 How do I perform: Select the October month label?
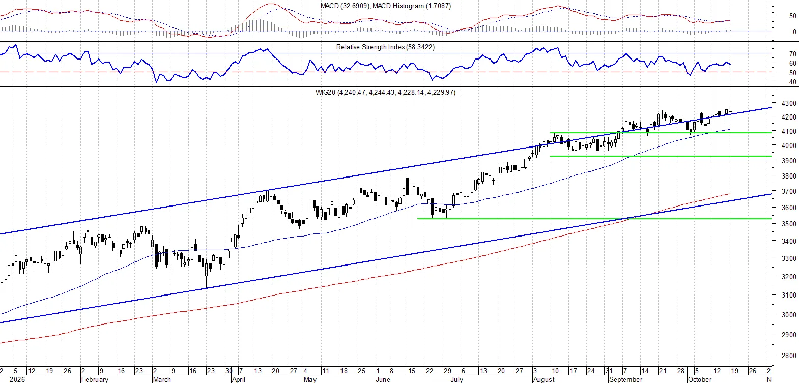[x=699, y=379]
